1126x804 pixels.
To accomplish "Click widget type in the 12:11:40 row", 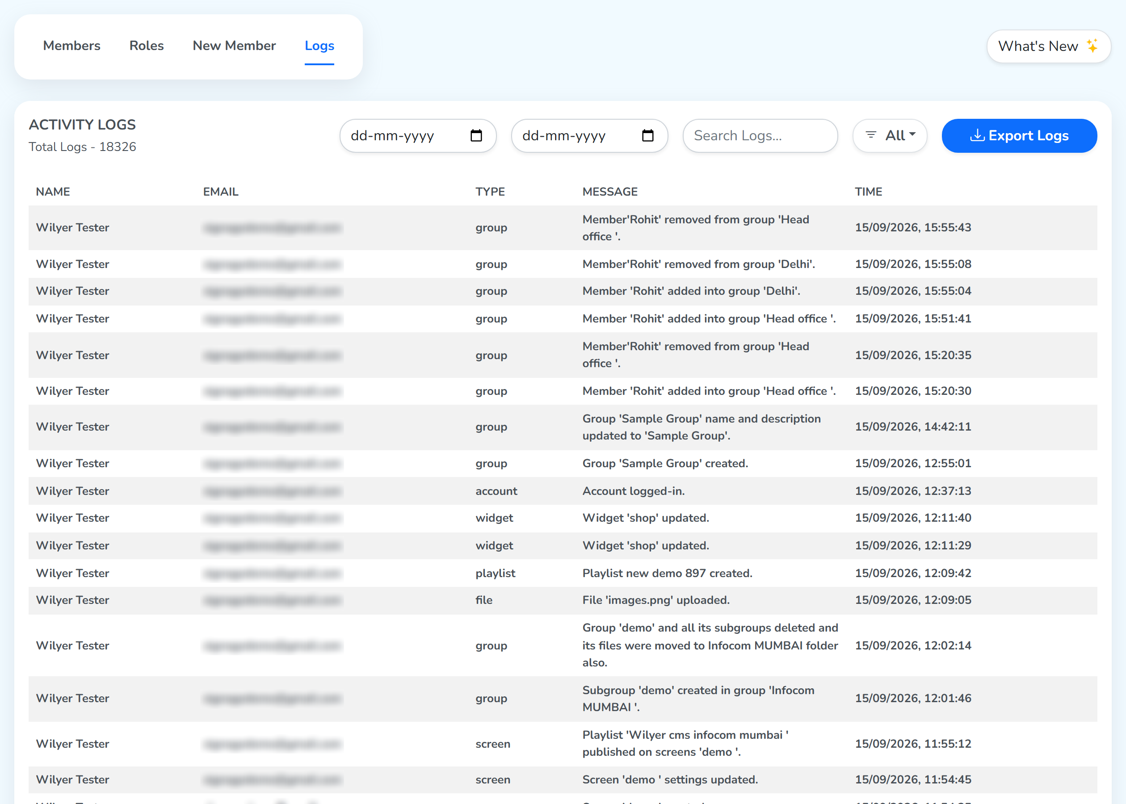I will click(494, 518).
